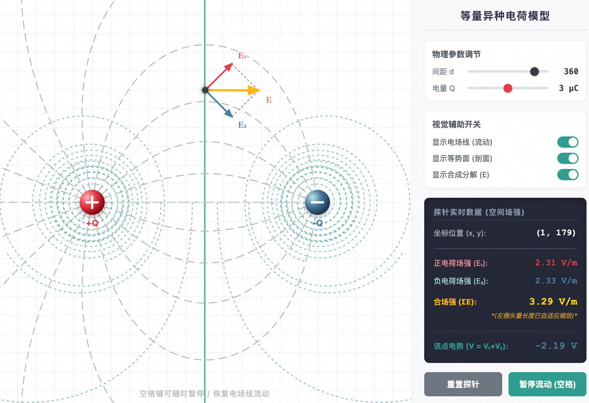
Task: Click the yellow resultant field E arrowhead
Action: tap(254, 90)
